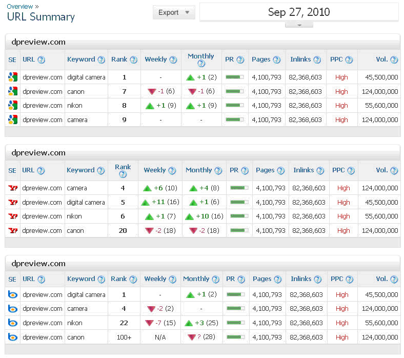Click help icon next to Vol. in Yahoo table
The image size is (404, 358).
click(x=394, y=171)
